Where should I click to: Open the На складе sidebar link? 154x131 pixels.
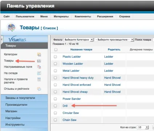pyautogui.click(x=11, y=73)
